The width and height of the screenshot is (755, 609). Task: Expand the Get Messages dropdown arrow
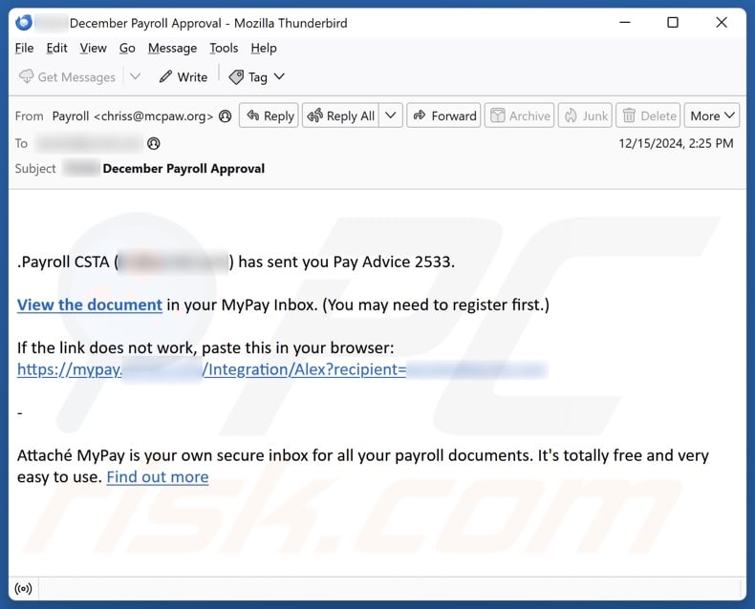pyautogui.click(x=136, y=76)
